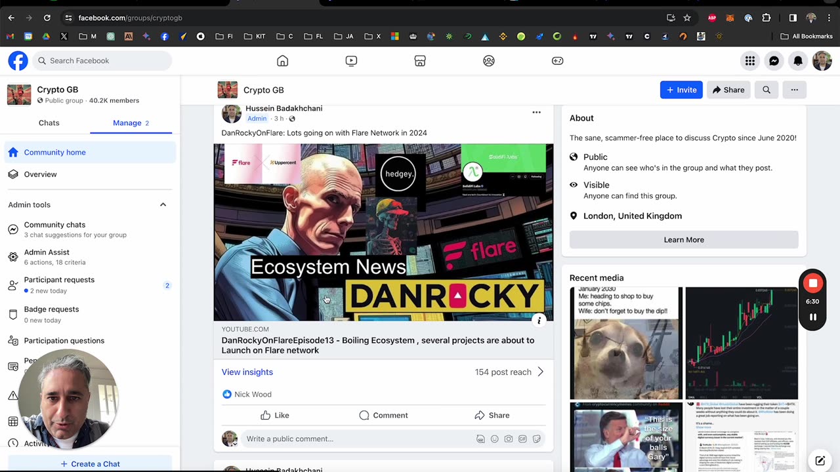Open All Bookmarks folder

pos(807,36)
